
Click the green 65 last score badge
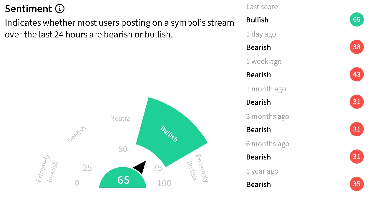356,20
